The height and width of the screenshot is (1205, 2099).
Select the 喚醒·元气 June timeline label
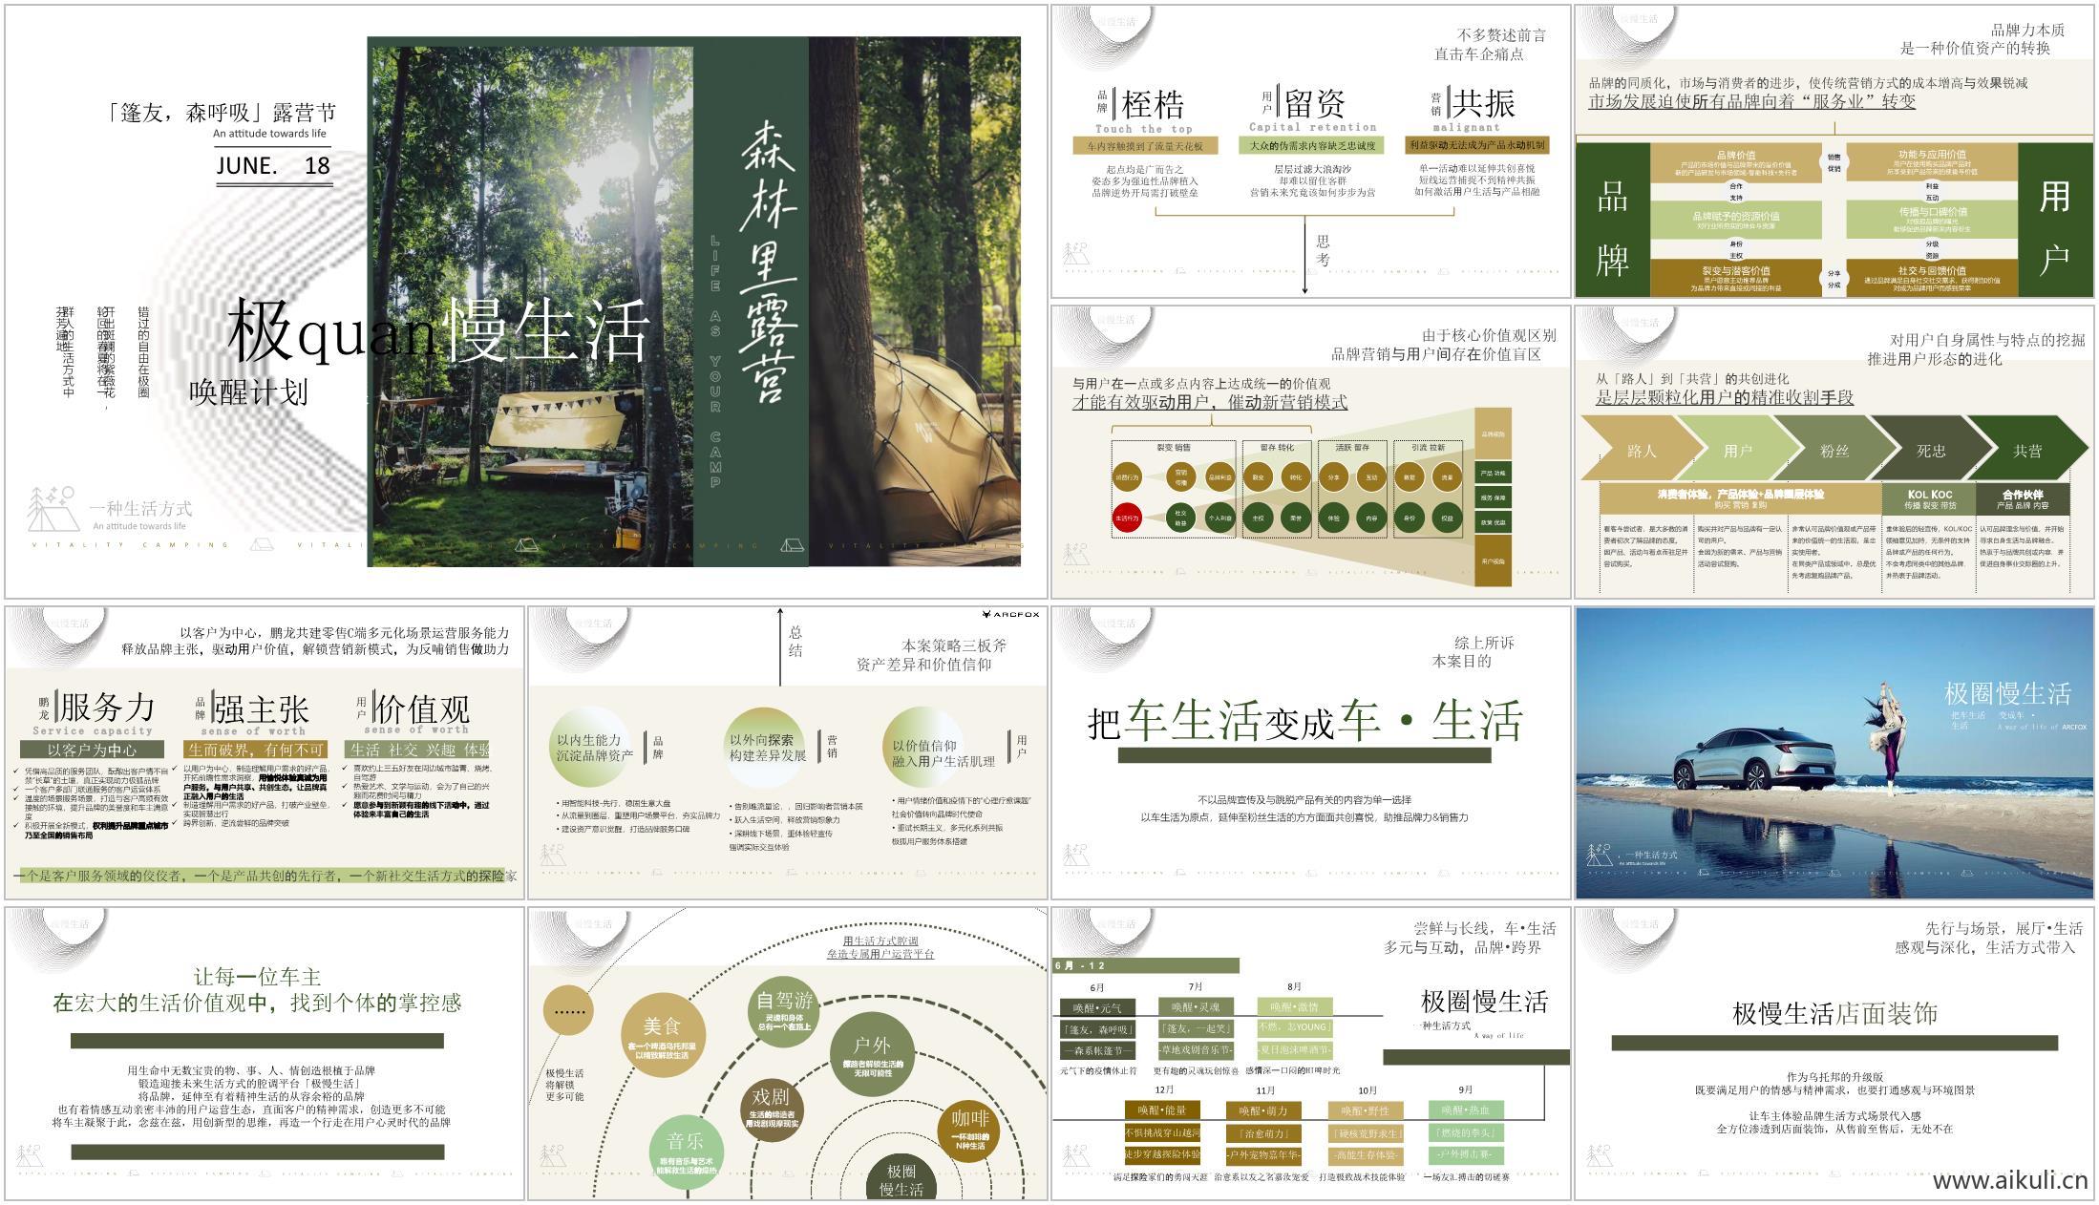[x=1097, y=1007]
